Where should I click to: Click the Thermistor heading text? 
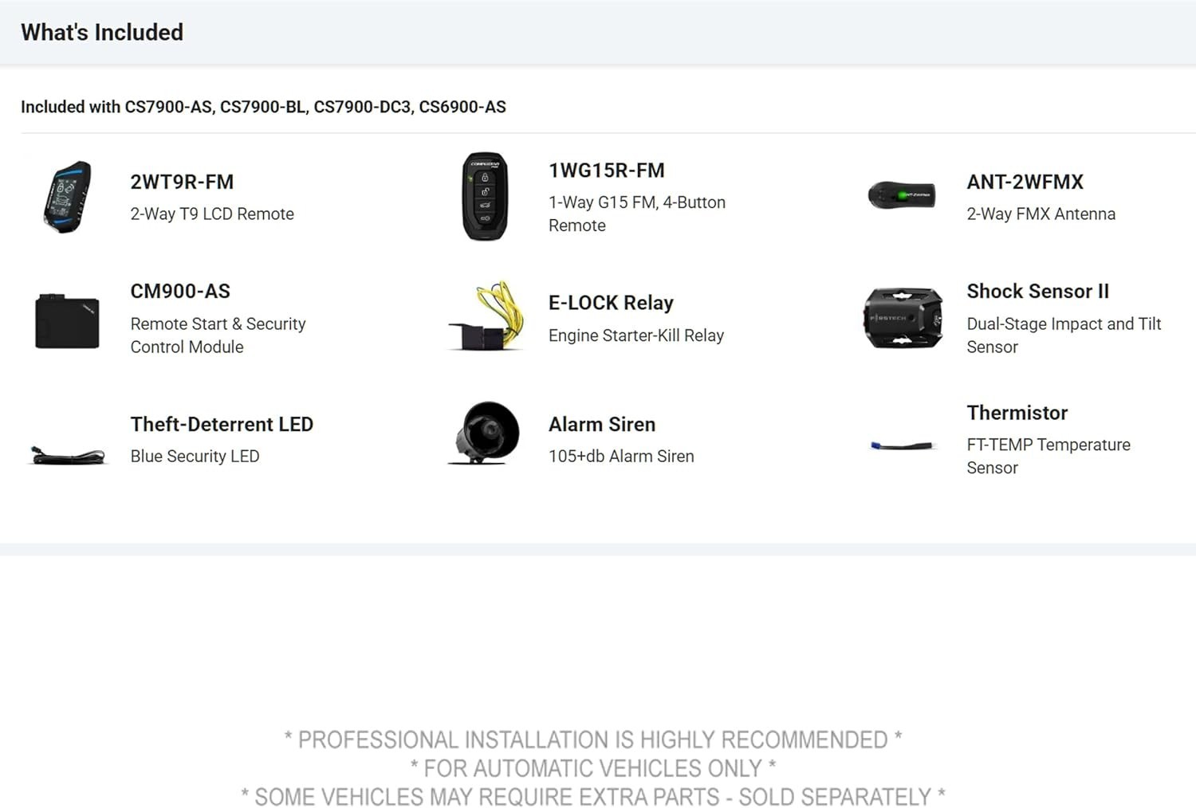coord(1017,413)
